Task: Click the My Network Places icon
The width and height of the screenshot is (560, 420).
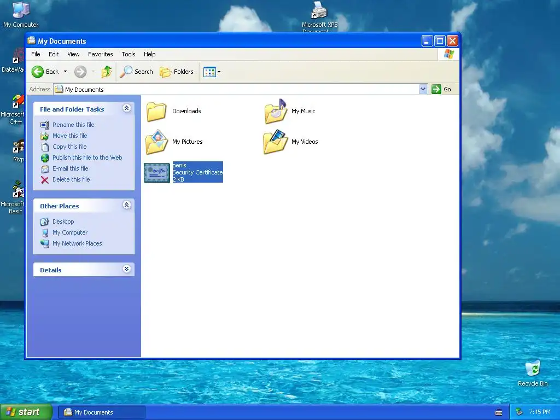Action: coord(45,244)
